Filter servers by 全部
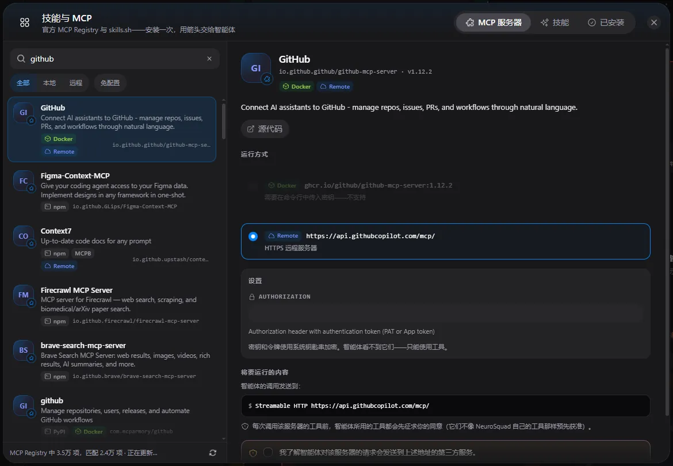 pos(23,83)
